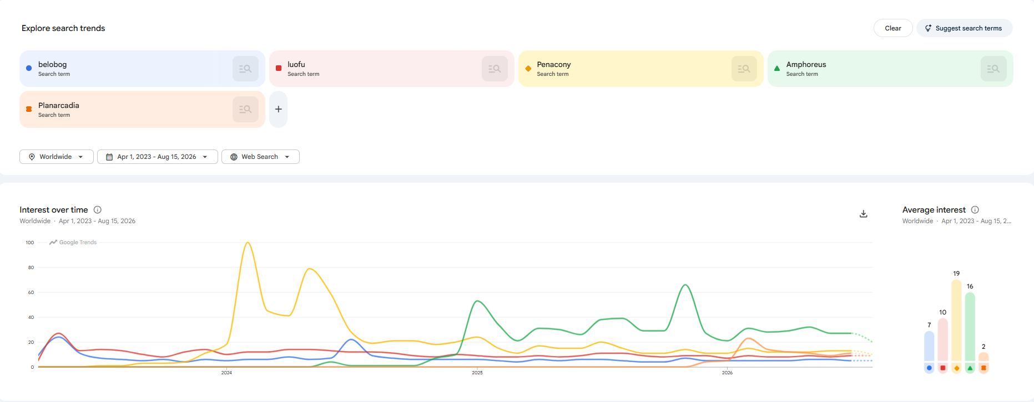Clear all search terms
1034x402 pixels.
click(x=893, y=28)
